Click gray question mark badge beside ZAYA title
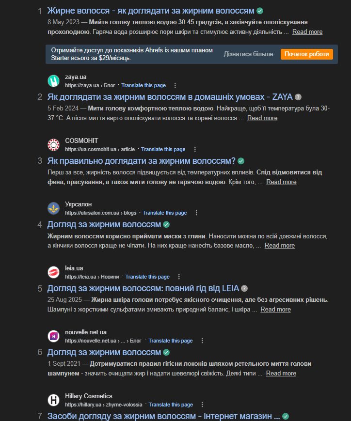The image size is (351, 421). tap(298, 97)
